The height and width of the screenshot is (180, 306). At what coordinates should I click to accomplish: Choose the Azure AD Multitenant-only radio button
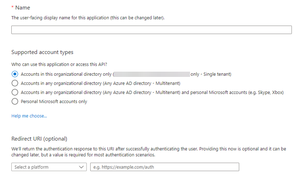15,83
